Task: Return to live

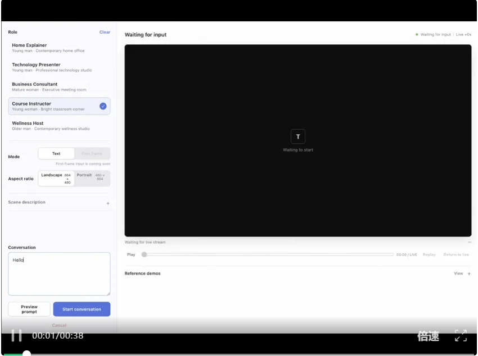Action: tap(456, 255)
